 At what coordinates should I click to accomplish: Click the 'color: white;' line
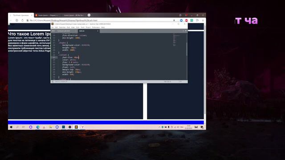[69, 60]
